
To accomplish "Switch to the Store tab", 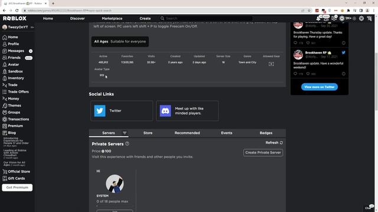I will (x=148, y=133).
